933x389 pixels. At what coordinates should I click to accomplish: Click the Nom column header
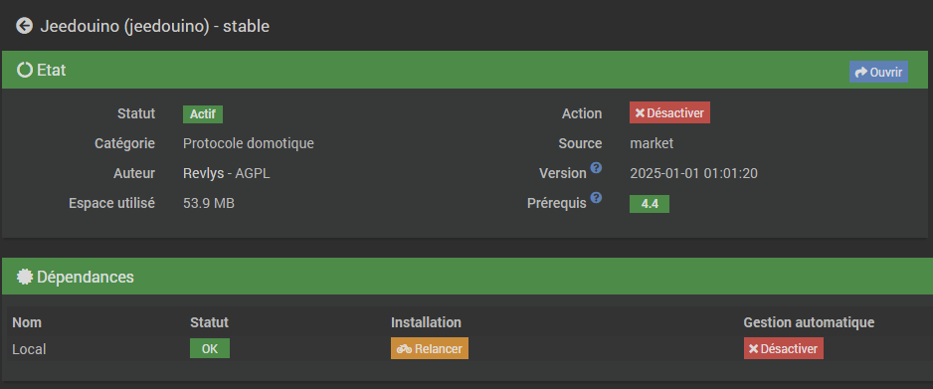coord(27,322)
